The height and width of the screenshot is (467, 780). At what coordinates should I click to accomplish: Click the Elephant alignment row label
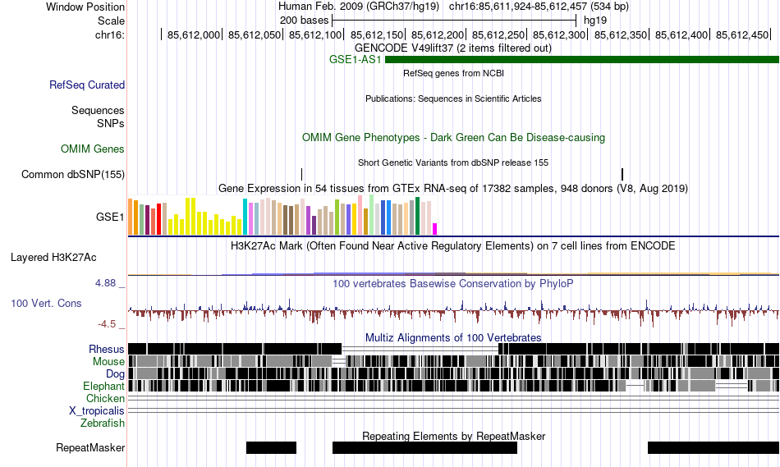[x=104, y=386]
